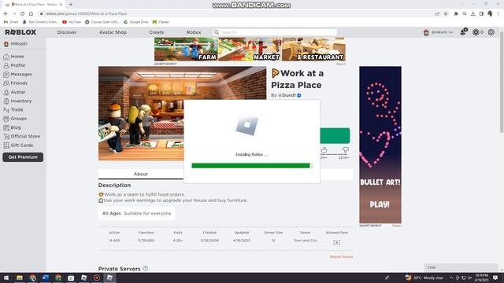Viewport: 504px width, 283px height.
Task: Open Roblox settings gear icon
Action: [491, 32]
